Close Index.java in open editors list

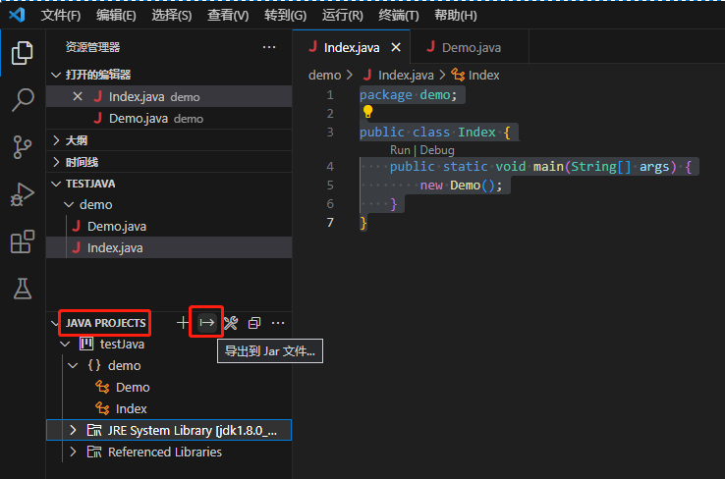[78, 96]
